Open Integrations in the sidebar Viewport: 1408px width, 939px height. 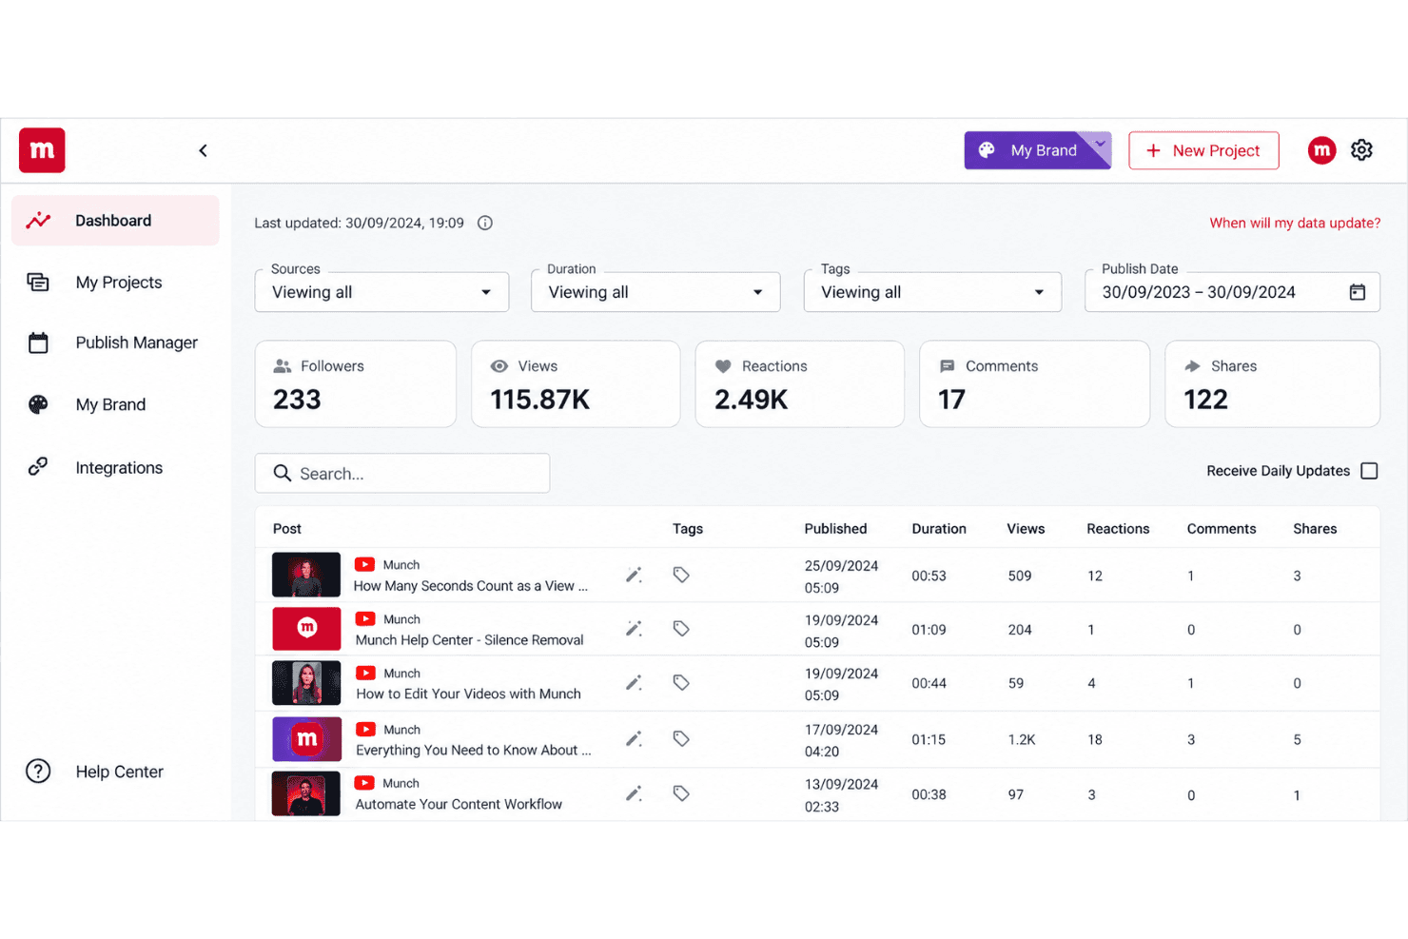pyautogui.click(x=115, y=468)
